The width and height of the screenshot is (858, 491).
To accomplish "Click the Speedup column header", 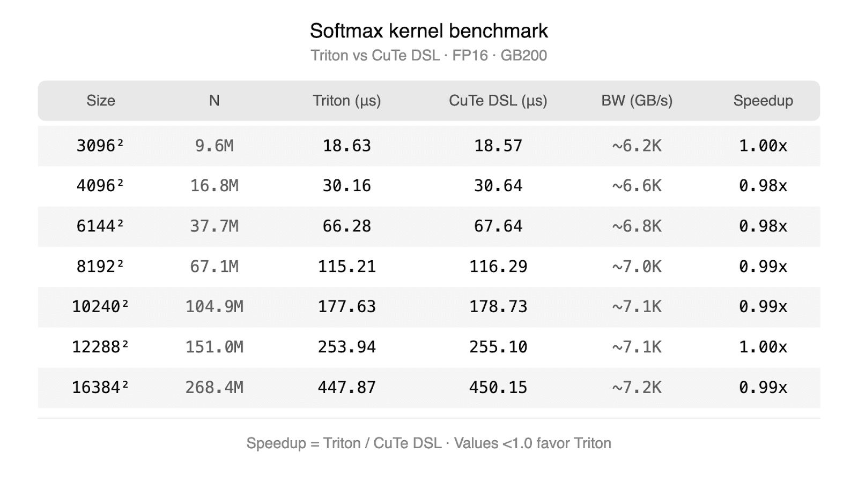I will click(763, 101).
